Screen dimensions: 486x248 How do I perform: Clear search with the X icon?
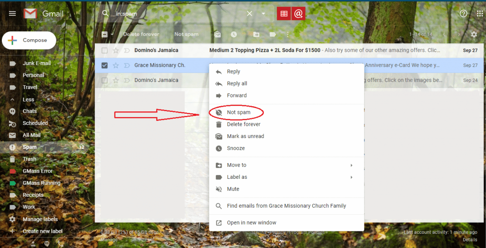tap(250, 14)
